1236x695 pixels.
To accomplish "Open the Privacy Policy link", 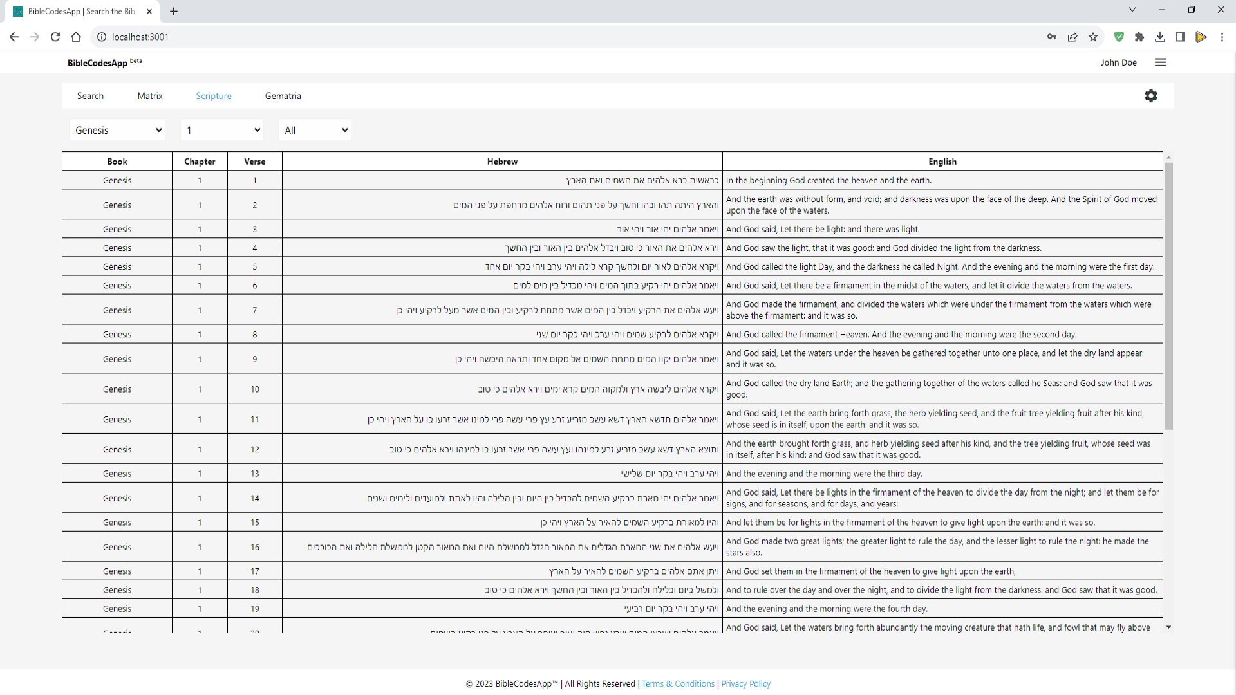I will 745,683.
